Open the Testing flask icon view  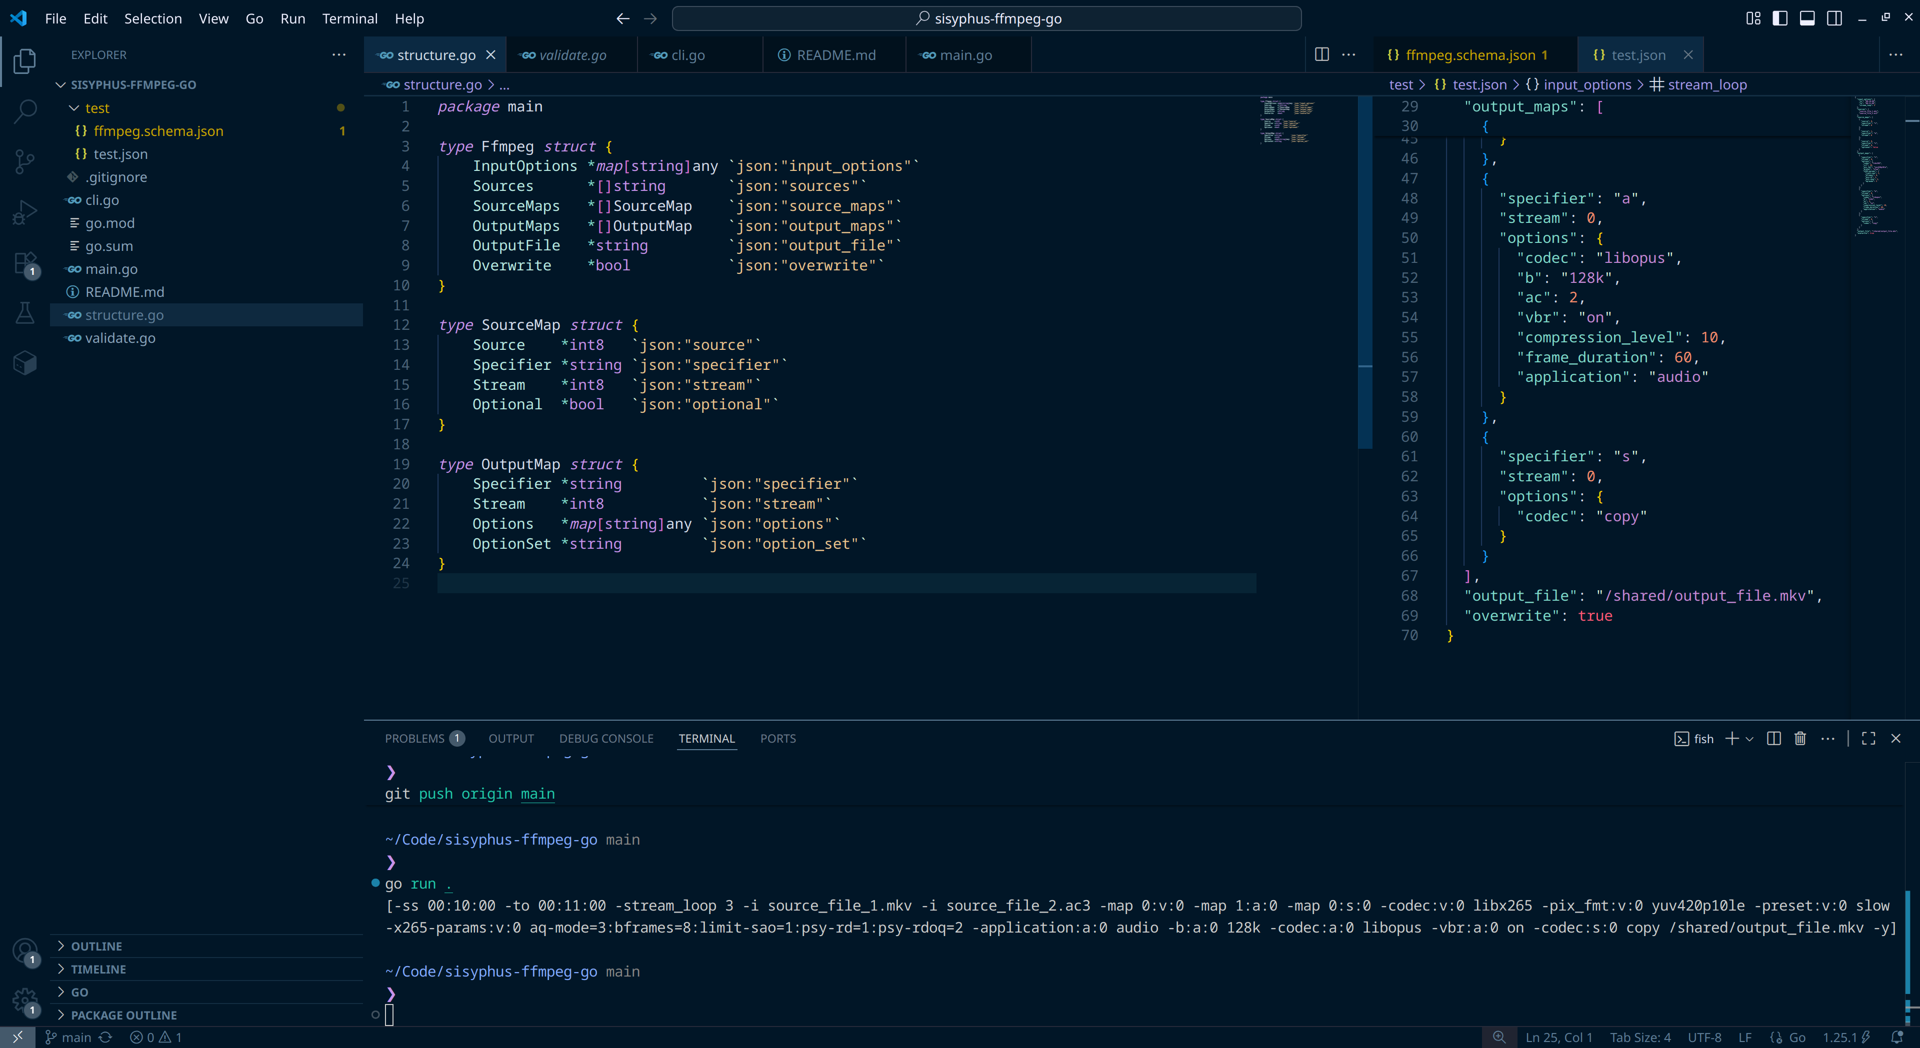pyautogui.click(x=24, y=313)
